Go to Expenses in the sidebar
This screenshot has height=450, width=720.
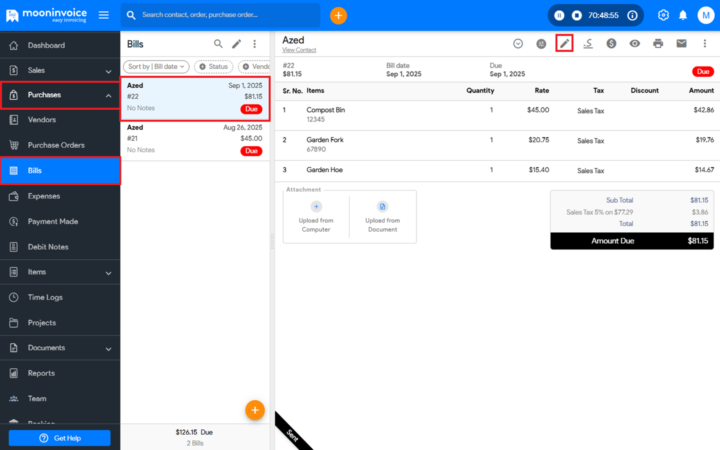pos(44,196)
